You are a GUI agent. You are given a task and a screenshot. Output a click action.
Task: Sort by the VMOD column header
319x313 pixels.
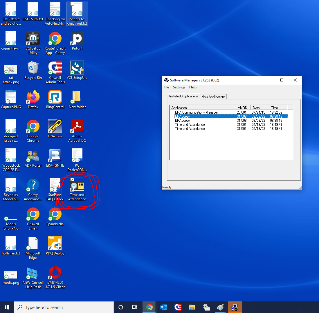243,108
